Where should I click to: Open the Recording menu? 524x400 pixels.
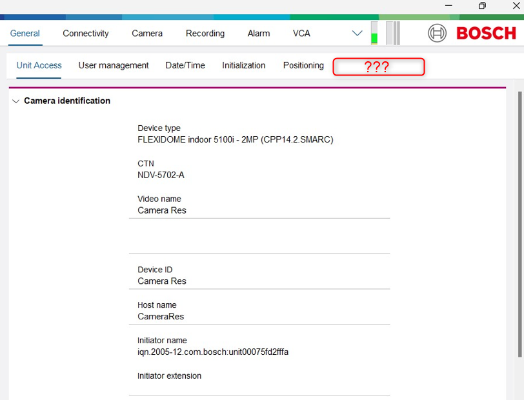click(205, 34)
